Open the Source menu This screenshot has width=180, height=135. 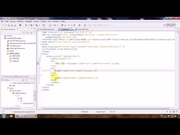(x=13, y=21)
